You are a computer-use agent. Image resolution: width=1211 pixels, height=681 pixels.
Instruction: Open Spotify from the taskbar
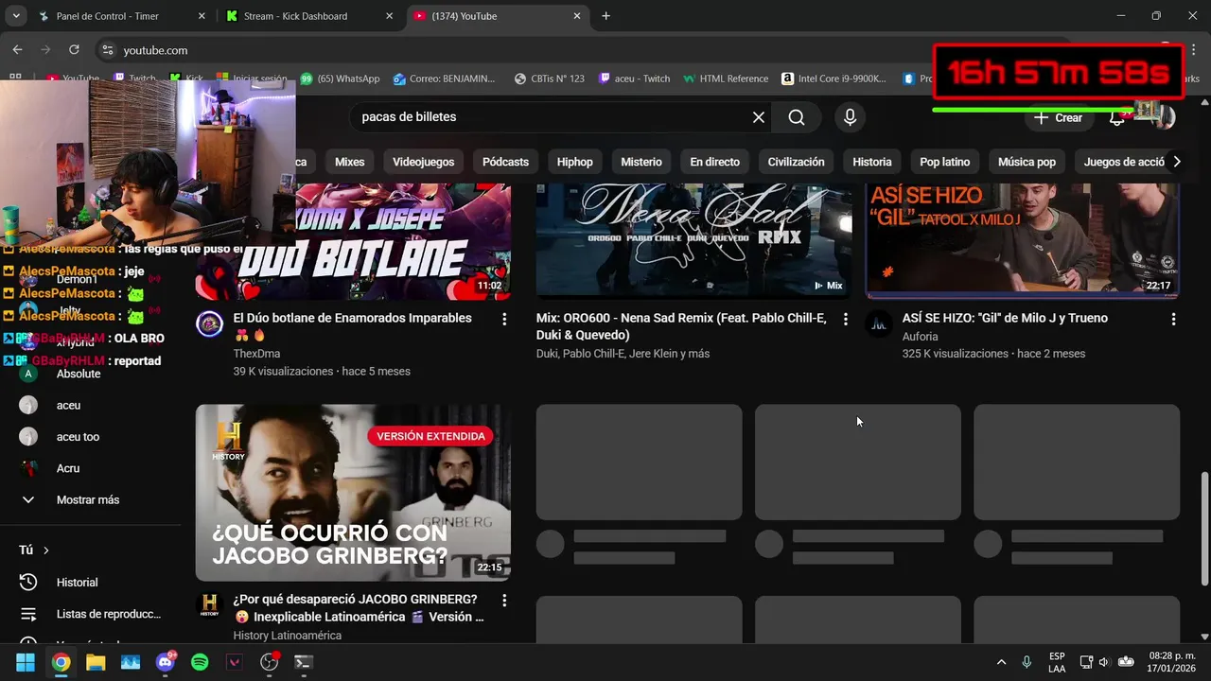click(x=200, y=662)
